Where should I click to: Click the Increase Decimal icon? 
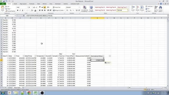(77, 10)
